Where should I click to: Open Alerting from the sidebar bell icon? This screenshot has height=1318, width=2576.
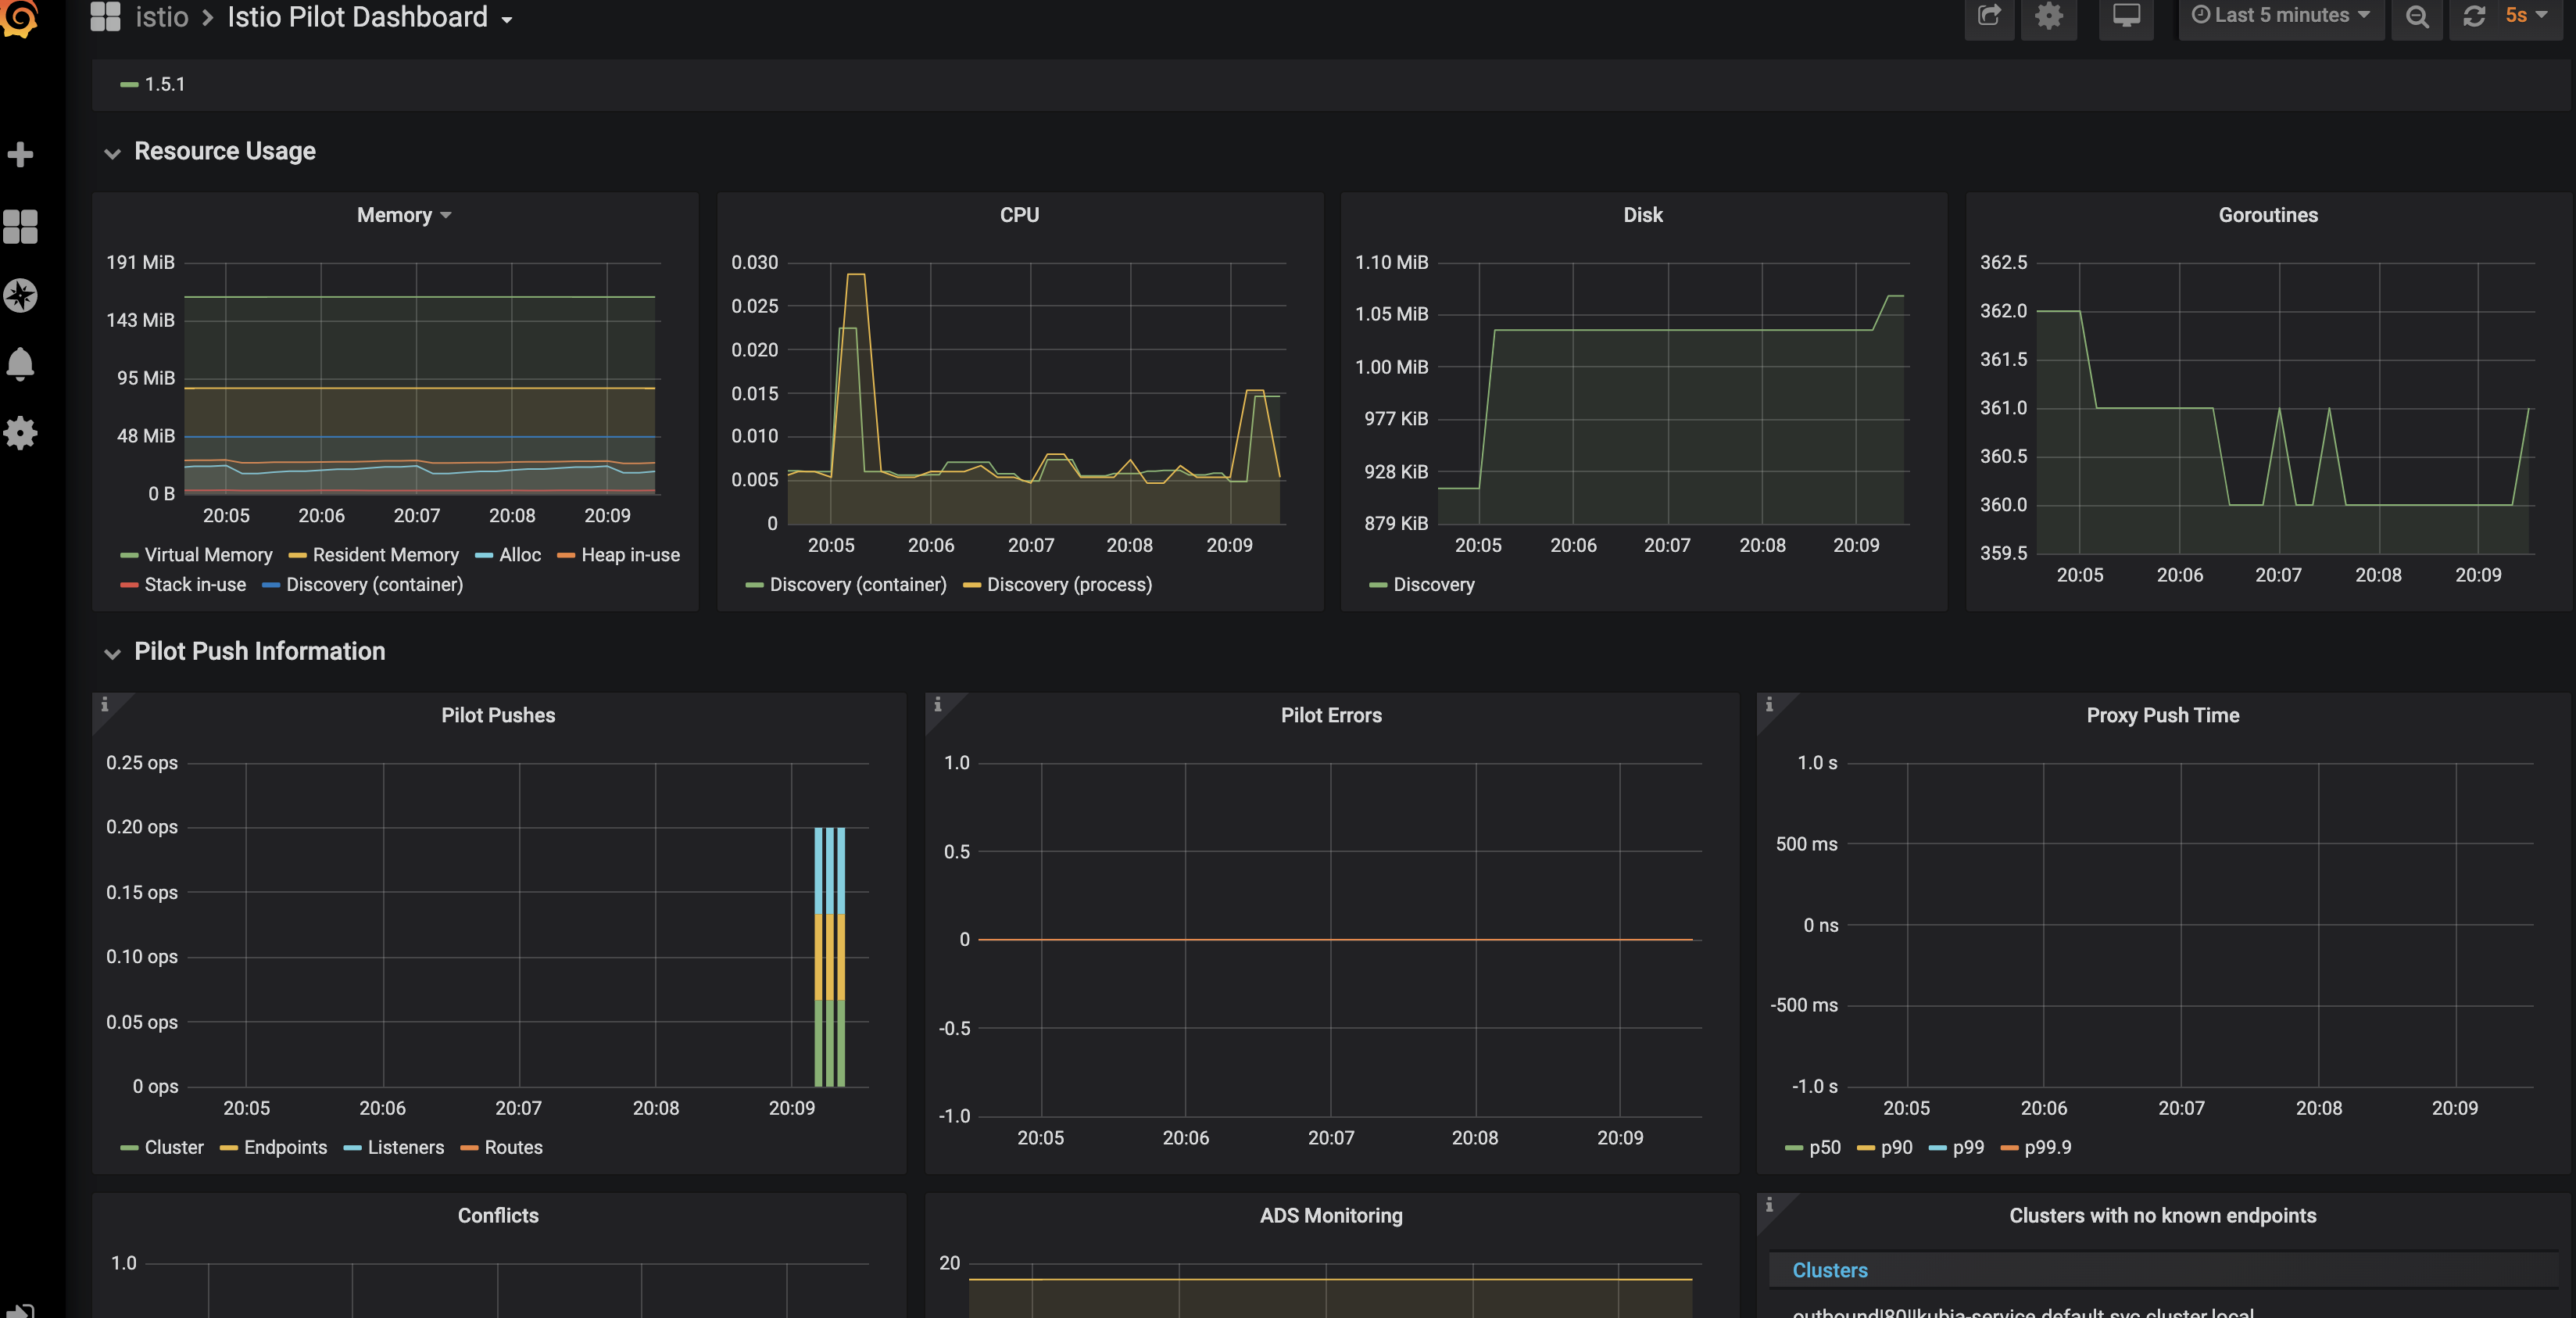pyautogui.click(x=21, y=364)
